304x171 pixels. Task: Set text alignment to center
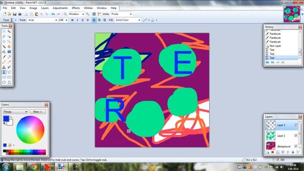[99, 20]
